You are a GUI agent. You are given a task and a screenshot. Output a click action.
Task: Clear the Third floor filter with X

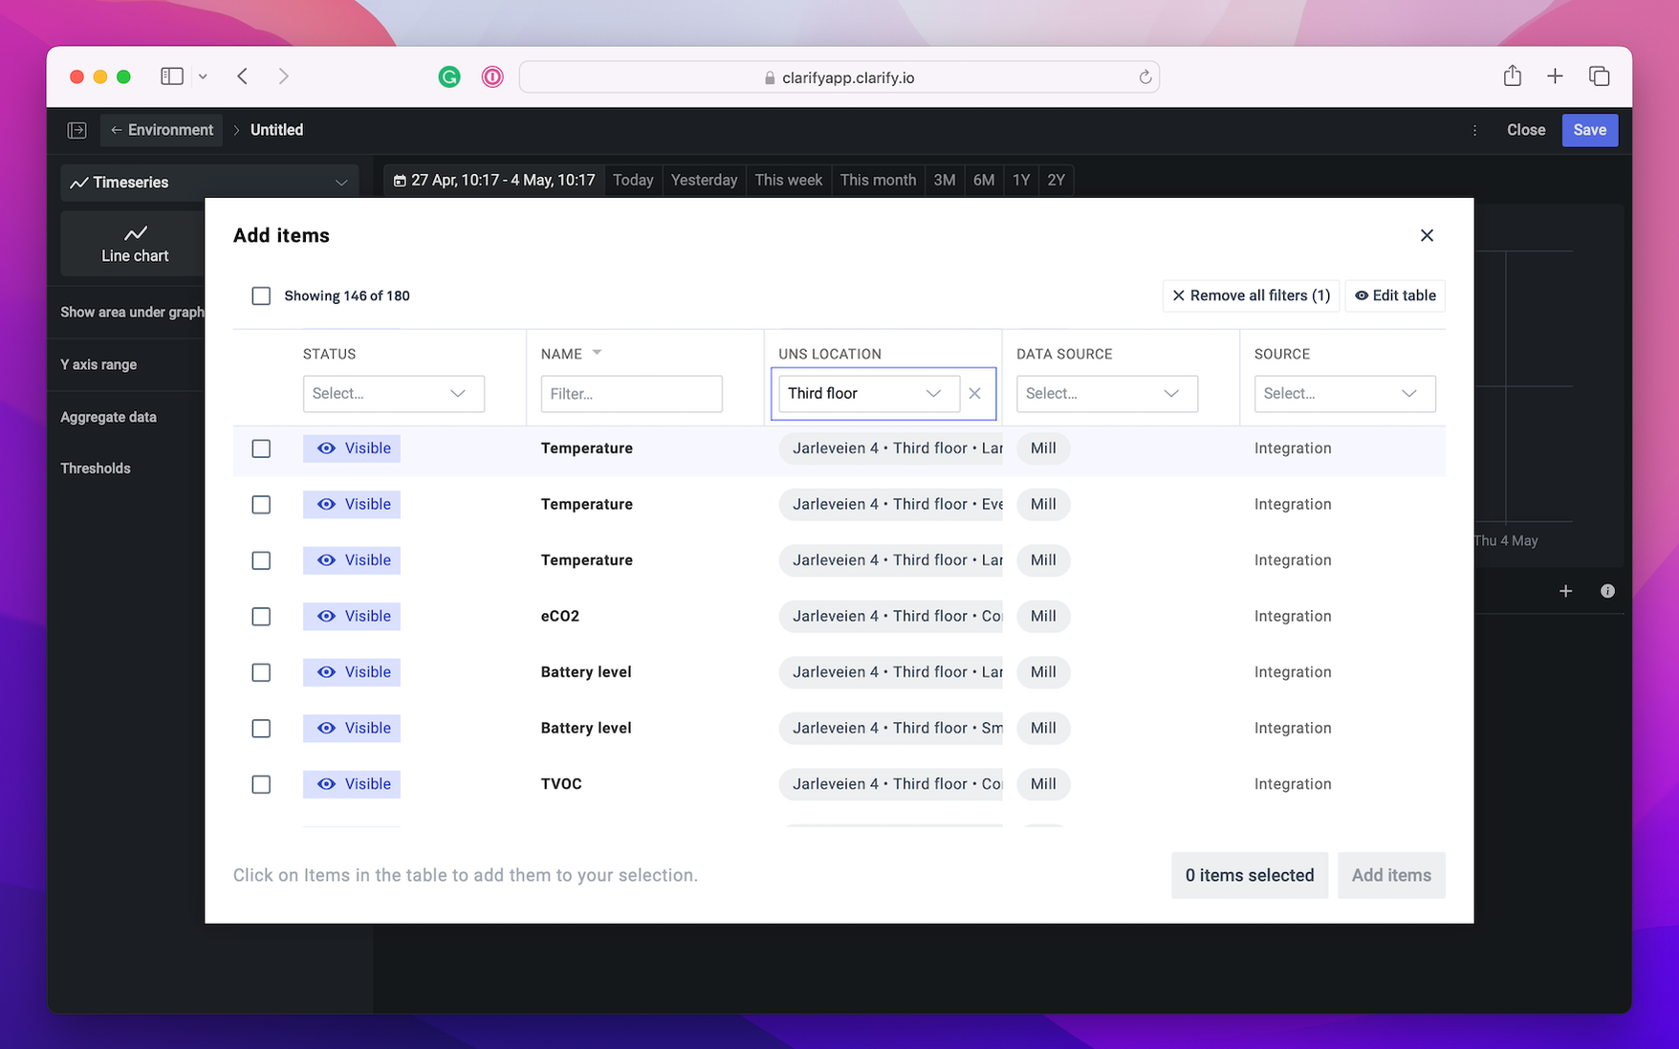click(x=974, y=393)
